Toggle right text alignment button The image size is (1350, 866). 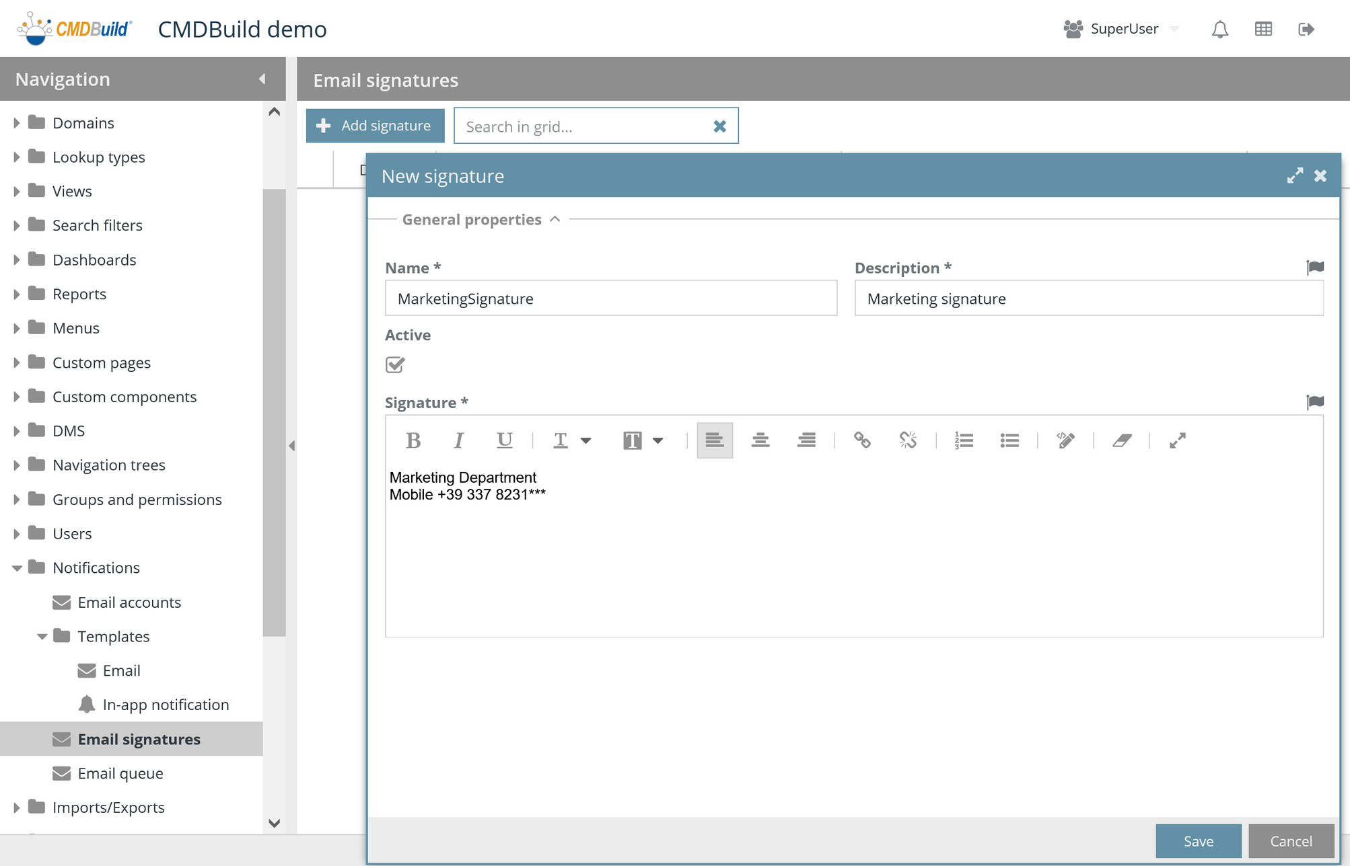coord(806,440)
